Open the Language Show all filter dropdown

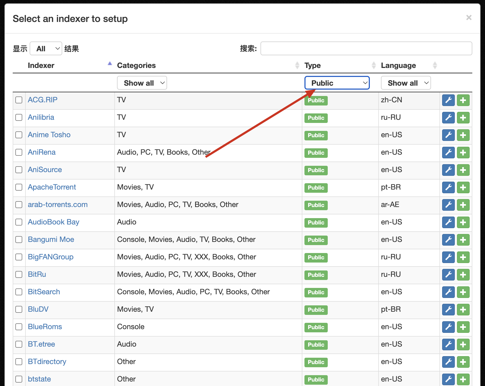click(406, 83)
